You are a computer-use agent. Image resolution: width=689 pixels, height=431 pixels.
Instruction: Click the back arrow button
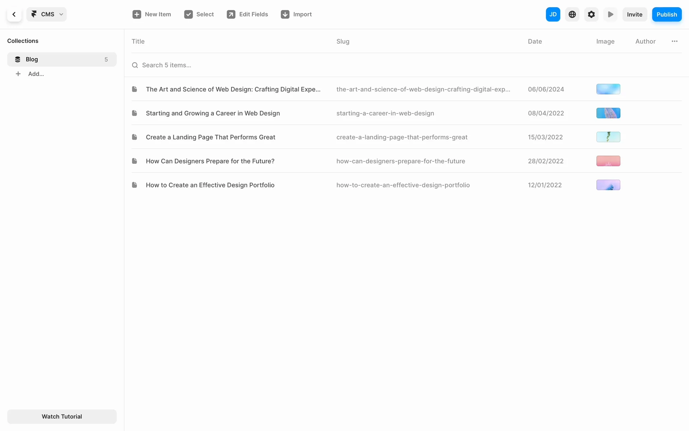pos(14,14)
